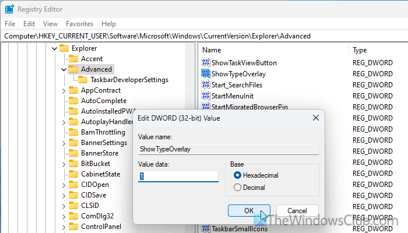Click the Advanced folder icon
This screenshot has height=233, width=408.
point(73,69)
